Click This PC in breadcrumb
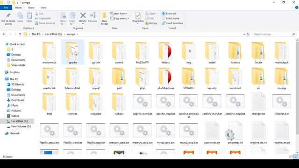 (36, 34)
